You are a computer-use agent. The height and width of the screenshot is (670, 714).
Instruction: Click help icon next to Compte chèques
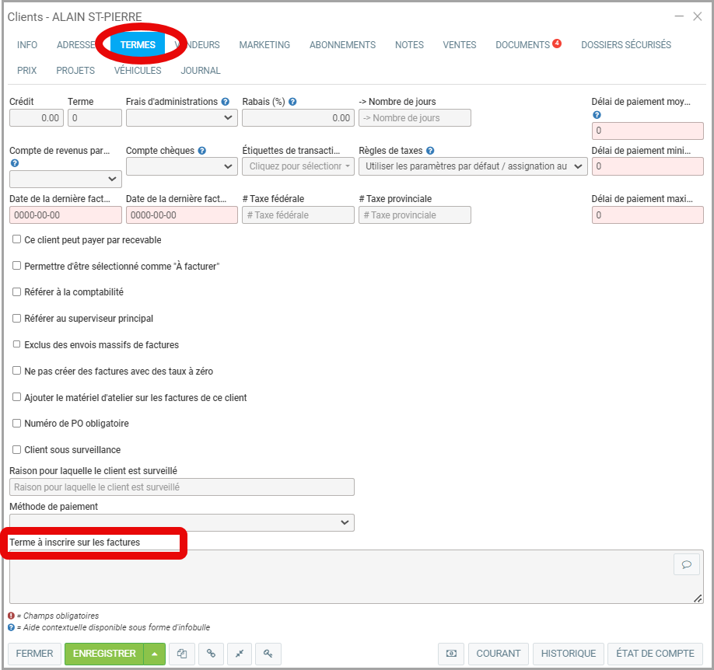pos(201,151)
